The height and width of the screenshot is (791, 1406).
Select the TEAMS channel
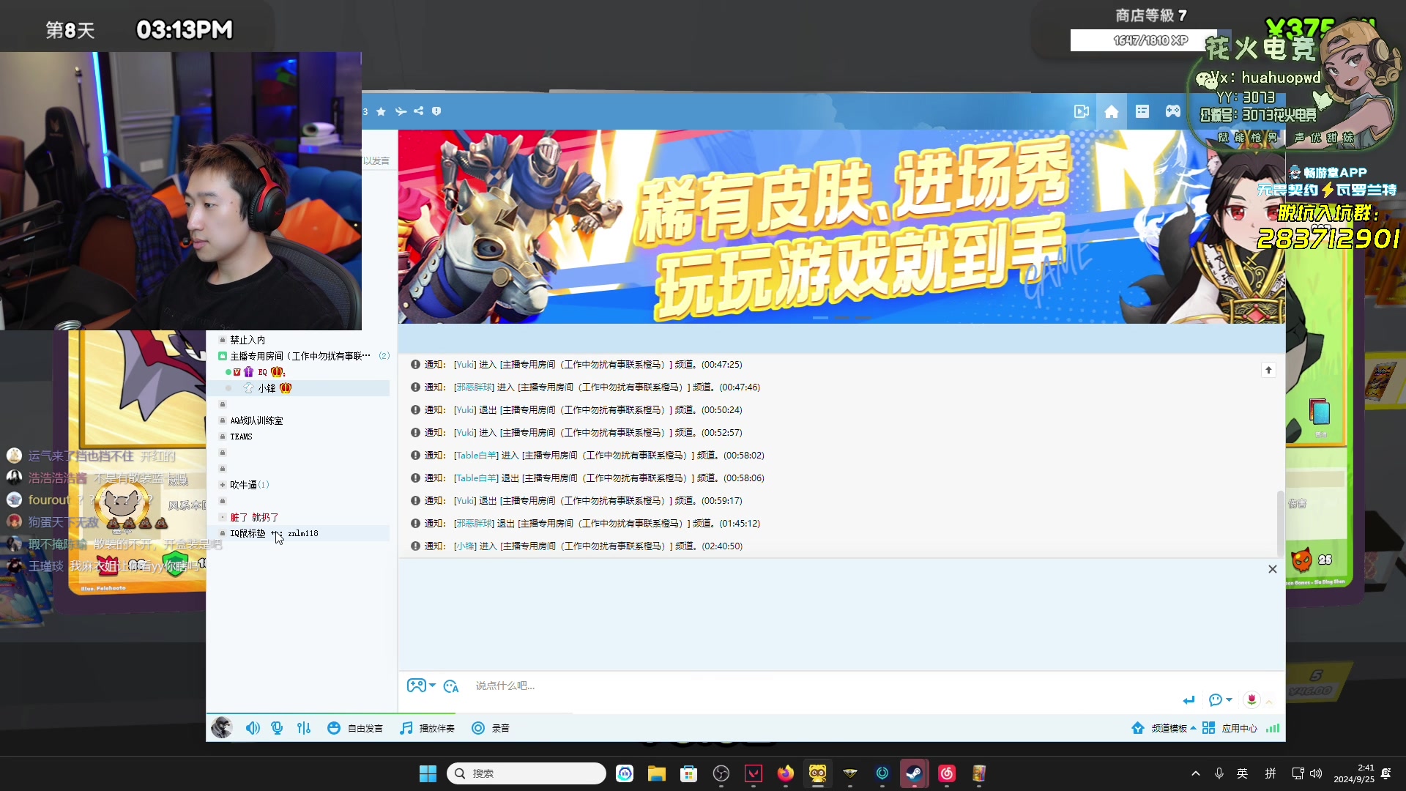coord(241,437)
